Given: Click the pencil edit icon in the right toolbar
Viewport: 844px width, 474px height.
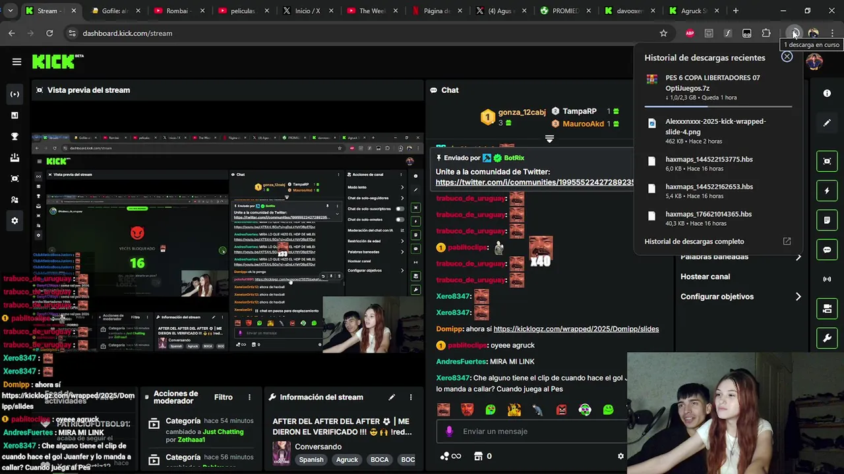Looking at the screenshot, I should tap(827, 123).
